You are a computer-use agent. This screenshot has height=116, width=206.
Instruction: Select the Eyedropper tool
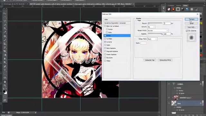pos(5,32)
